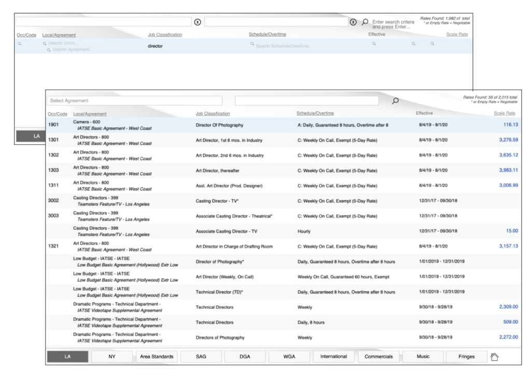Select Associate Casting Director - TV row
Screen dimensions: 531x385
pyautogui.click(x=284, y=231)
